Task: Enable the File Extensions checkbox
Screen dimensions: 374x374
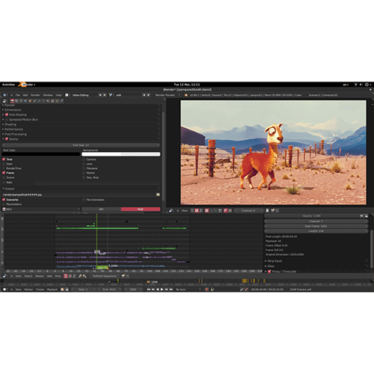Action: point(84,200)
